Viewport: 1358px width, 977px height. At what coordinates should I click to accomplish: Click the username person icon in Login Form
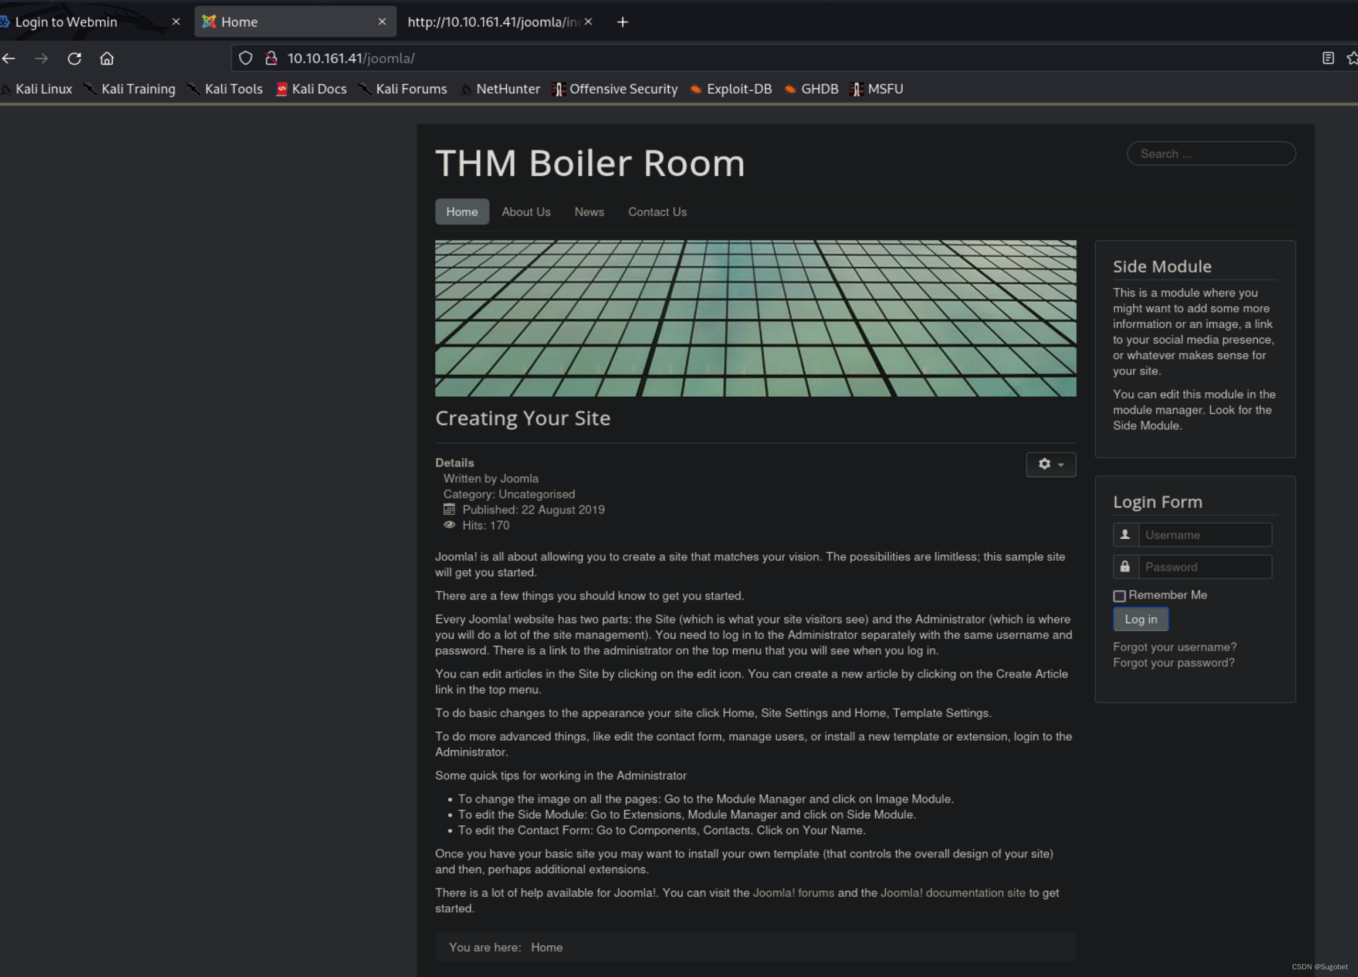1125,535
